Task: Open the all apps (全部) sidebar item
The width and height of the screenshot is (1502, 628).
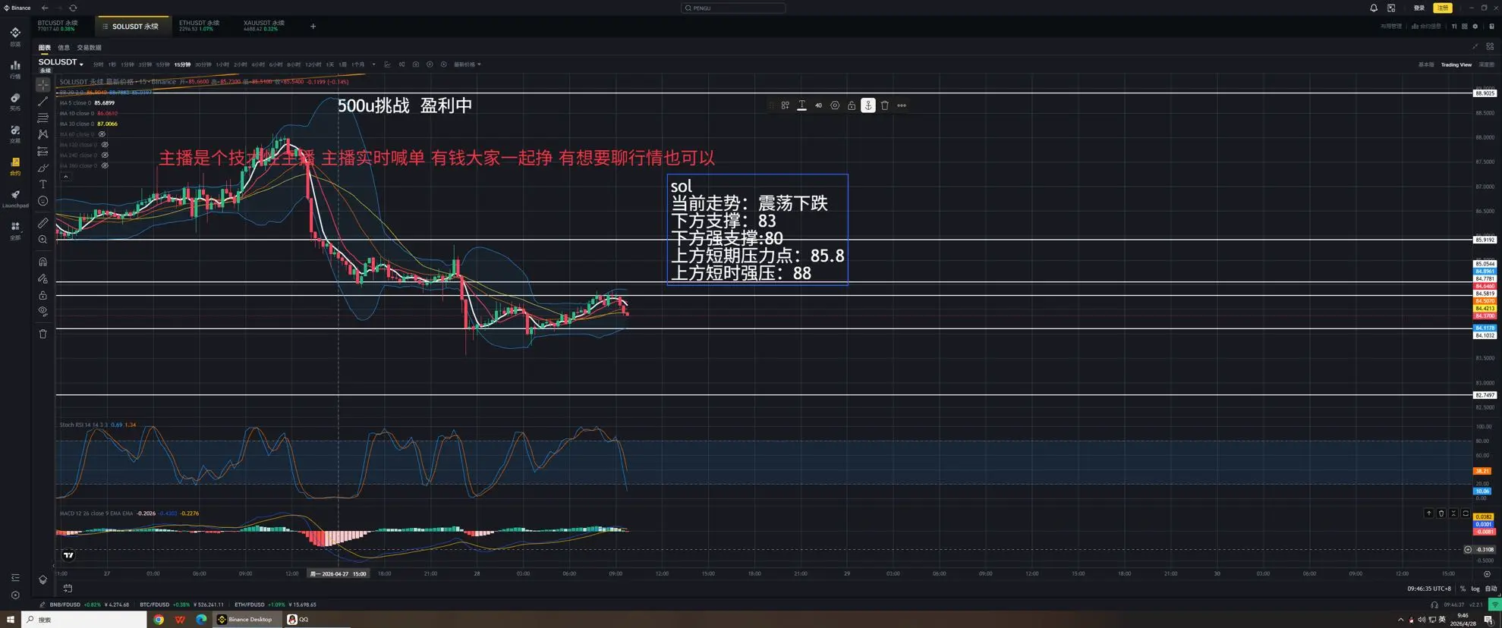Action: (x=15, y=231)
